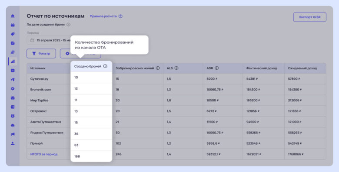The width and height of the screenshot is (339, 172).
Task: Open the calendar section in sidebar
Action: point(13,25)
